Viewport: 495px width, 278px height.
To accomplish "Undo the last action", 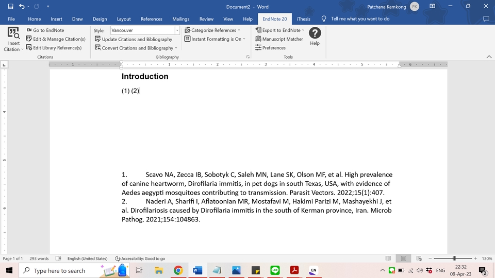I will [x=22, y=6].
